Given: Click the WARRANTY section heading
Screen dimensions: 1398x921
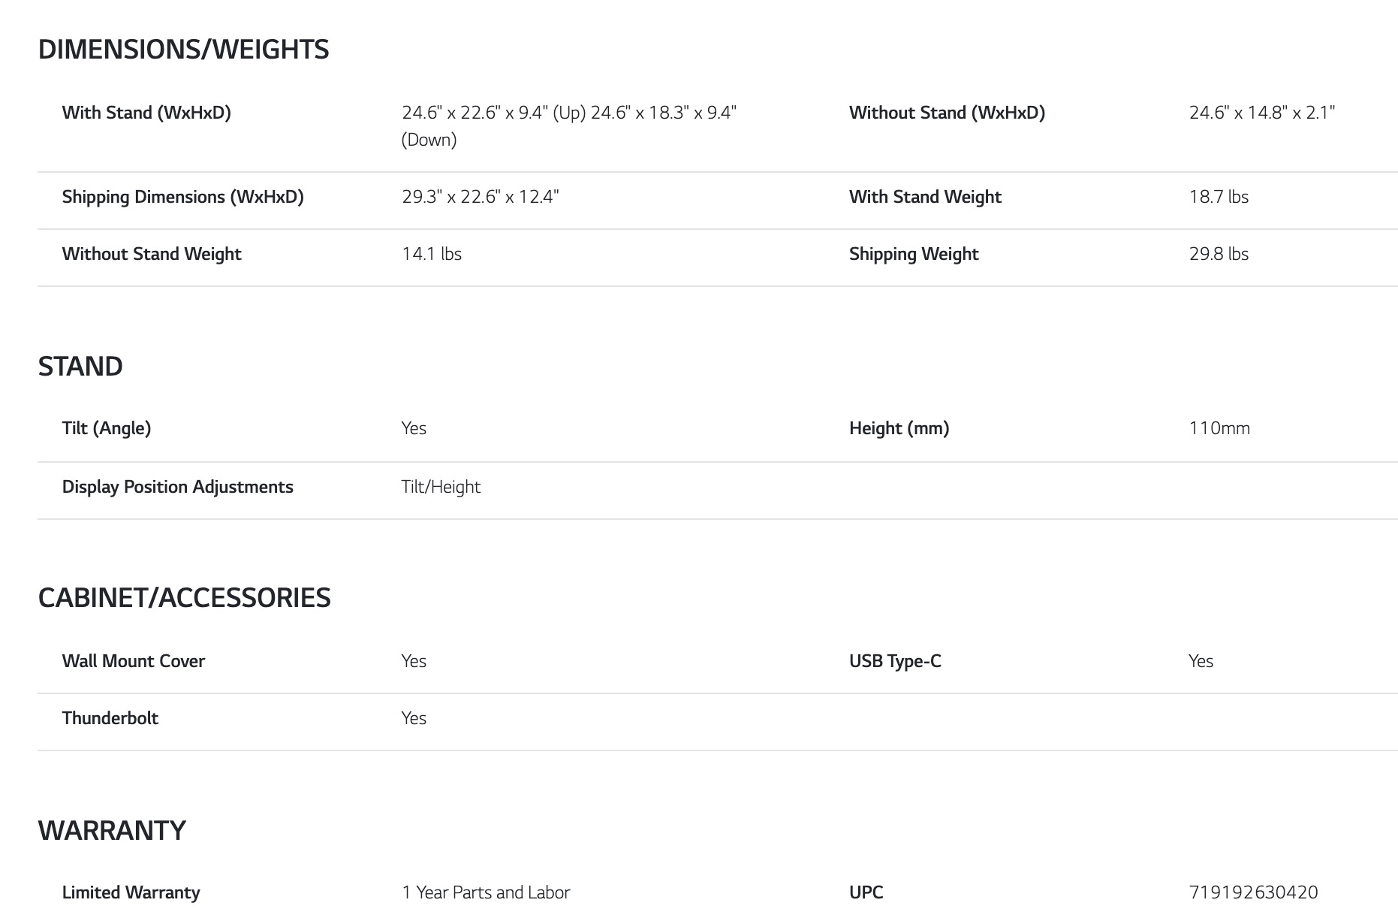Looking at the screenshot, I should (112, 831).
